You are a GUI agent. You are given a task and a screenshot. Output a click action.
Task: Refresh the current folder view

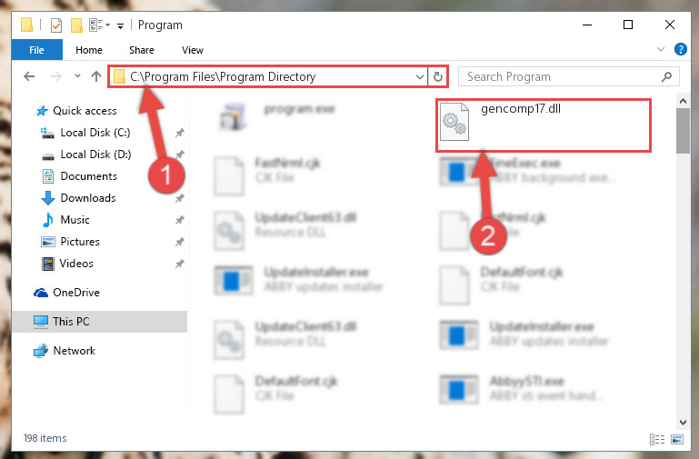coord(438,76)
